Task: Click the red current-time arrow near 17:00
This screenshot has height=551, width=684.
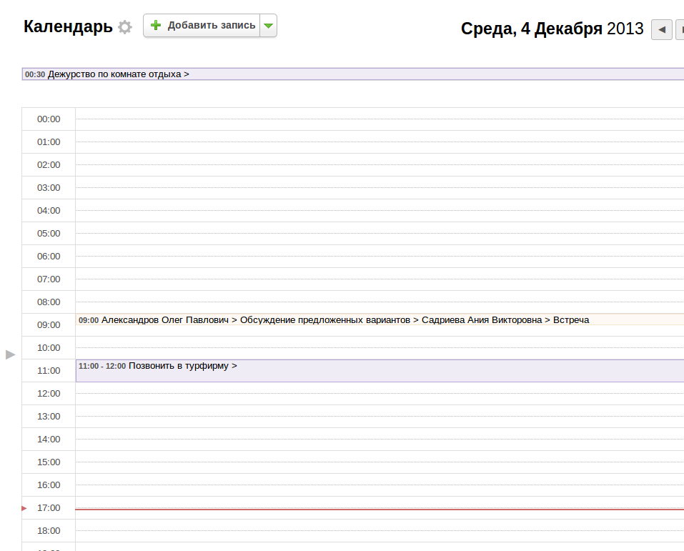Action: tap(24, 508)
